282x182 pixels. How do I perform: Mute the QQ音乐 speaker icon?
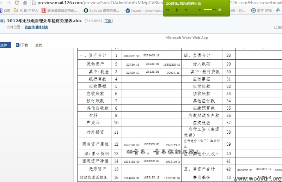click(x=200, y=10)
